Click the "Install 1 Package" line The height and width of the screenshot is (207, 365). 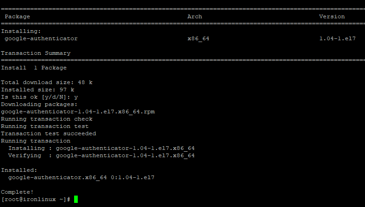[x=34, y=68]
